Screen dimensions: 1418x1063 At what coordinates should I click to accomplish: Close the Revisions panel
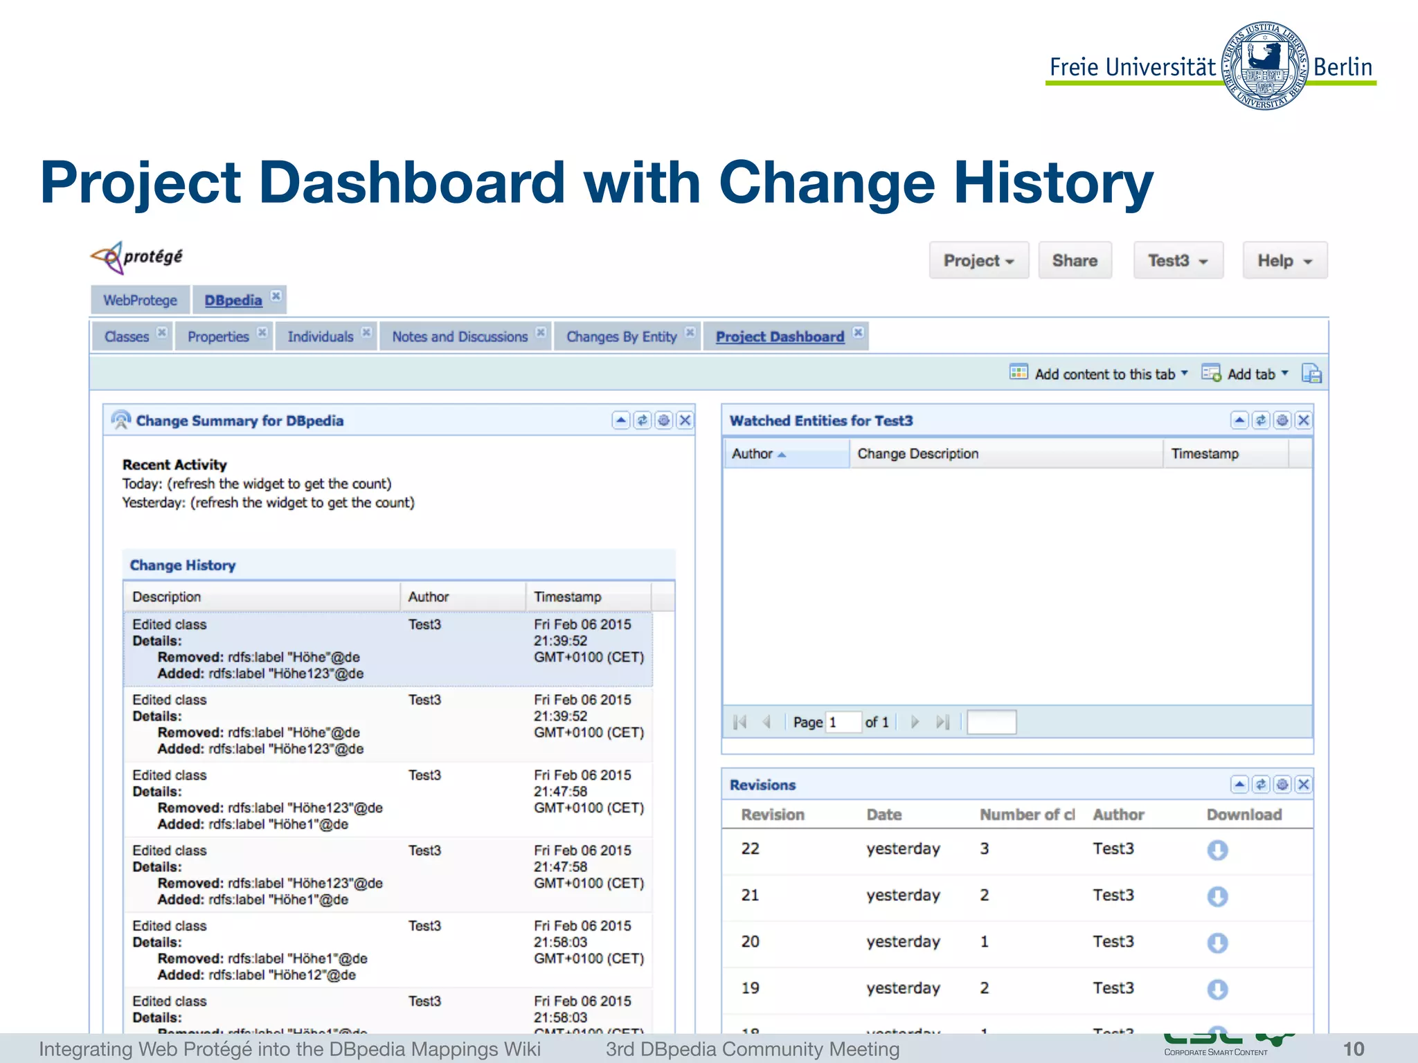pos(1304,784)
